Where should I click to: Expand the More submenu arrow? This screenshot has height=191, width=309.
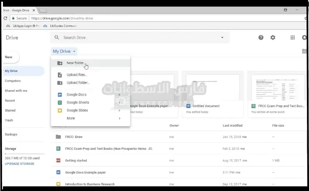click(x=119, y=118)
